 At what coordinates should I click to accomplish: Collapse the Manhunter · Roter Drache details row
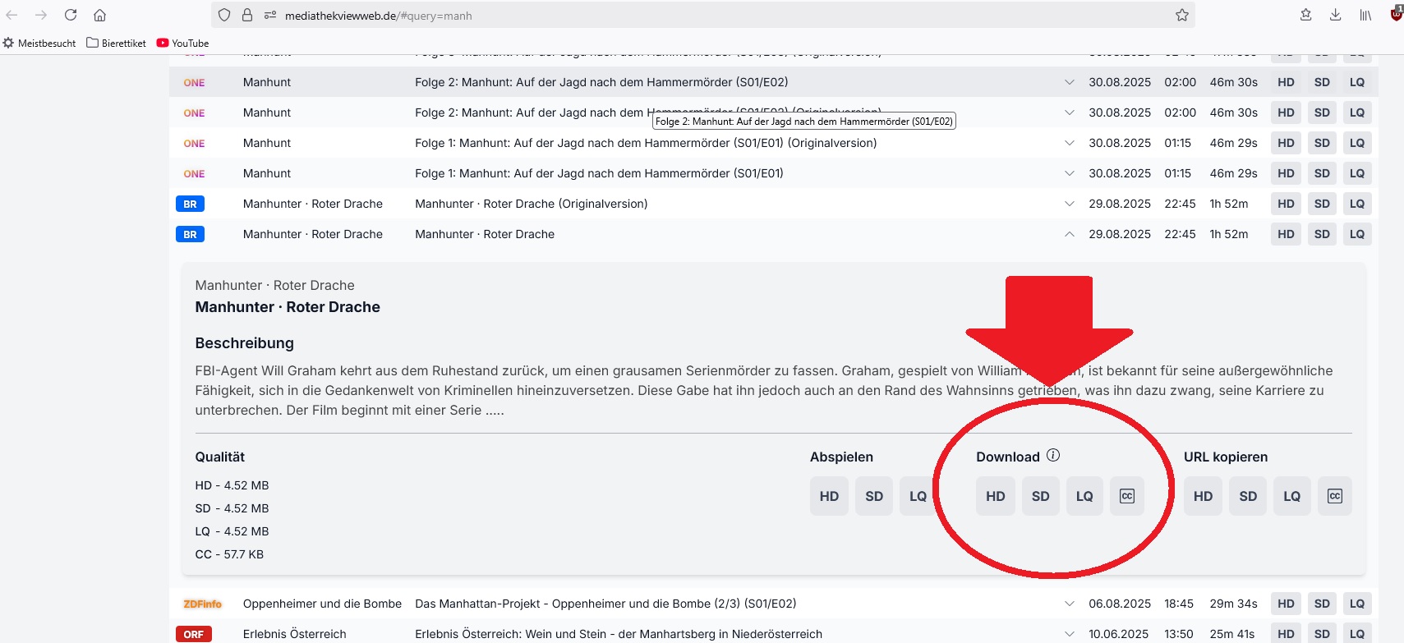coord(1069,234)
